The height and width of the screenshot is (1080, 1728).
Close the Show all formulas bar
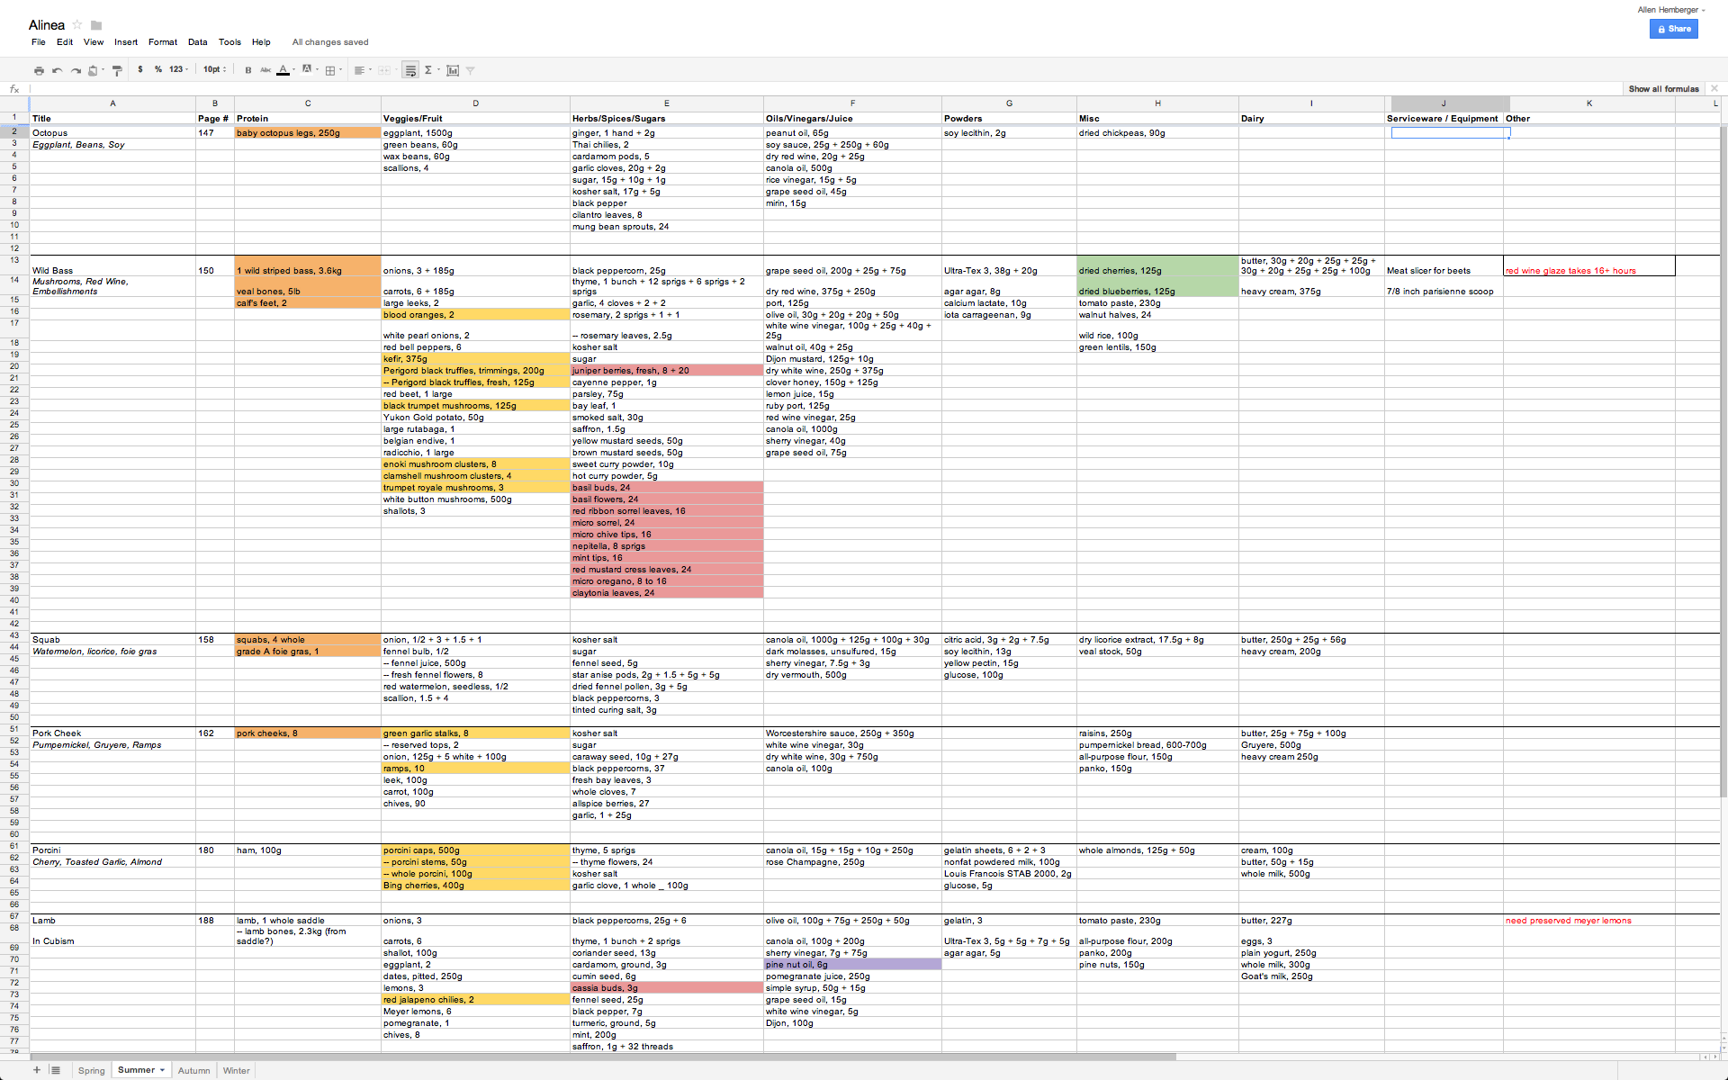pyautogui.click(x=1714, y=88)
